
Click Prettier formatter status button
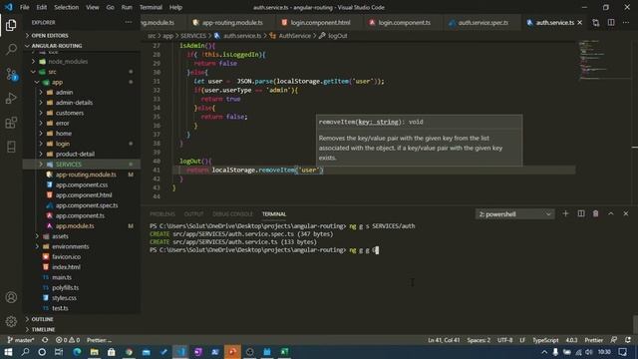click(594, 340)
